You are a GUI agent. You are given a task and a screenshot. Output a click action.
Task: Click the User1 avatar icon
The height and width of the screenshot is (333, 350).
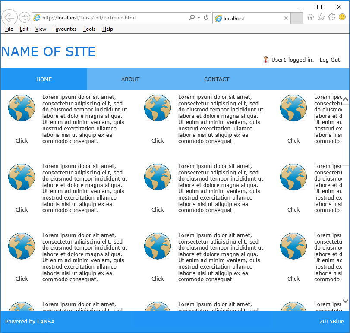[265, 60]
